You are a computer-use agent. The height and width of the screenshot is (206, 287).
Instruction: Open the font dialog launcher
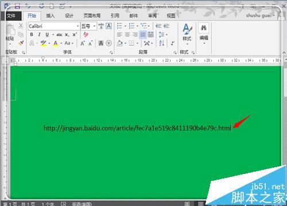[111, 53]
